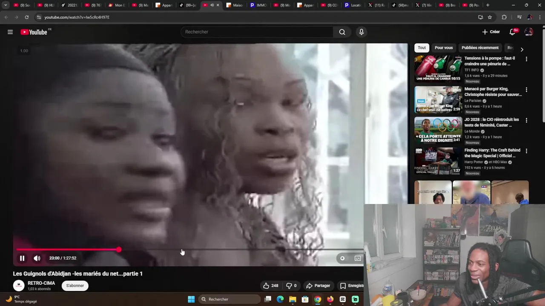Screen dimensions: 545x306
Task: Launch Microsoft Edge from the taskbar
Action: [280, 299]
